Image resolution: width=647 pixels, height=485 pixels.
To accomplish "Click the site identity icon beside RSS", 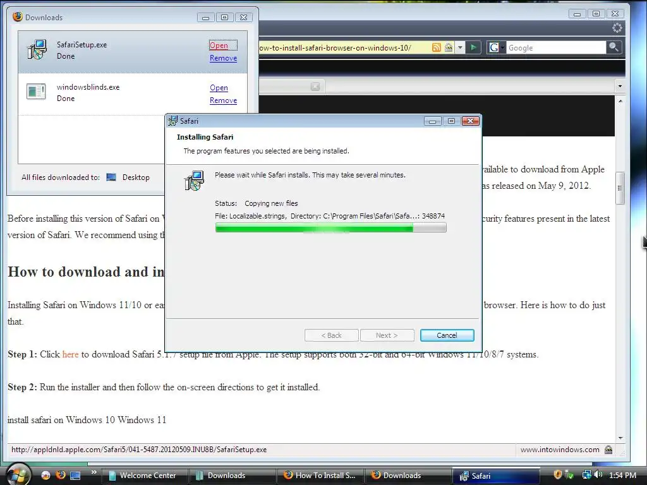I will tap(449, 47).
